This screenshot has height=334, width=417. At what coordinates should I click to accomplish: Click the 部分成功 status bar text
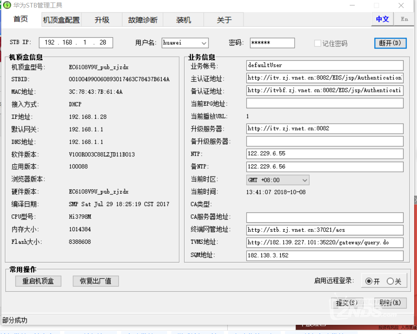point(15,320)
